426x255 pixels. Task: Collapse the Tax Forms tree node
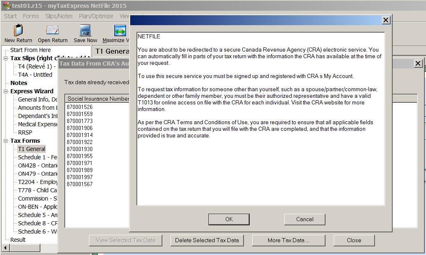point(5,141)
